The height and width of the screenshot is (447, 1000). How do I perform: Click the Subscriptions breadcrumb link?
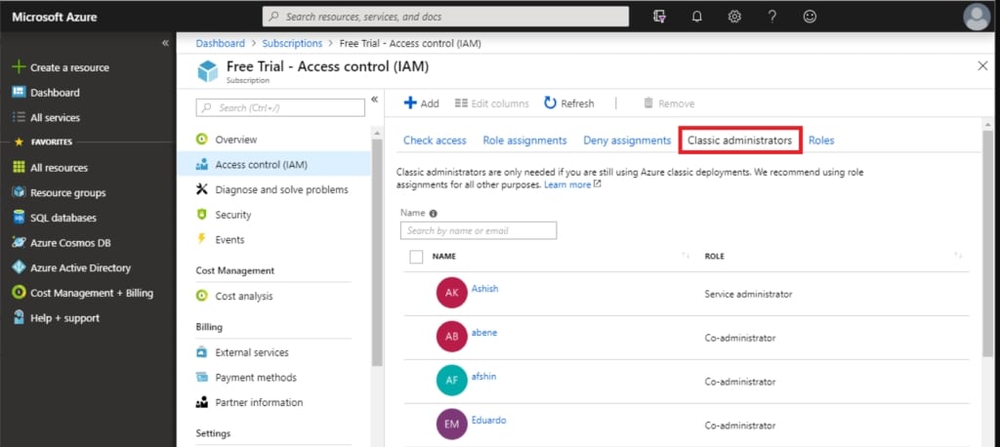click(x=292, y=43)
